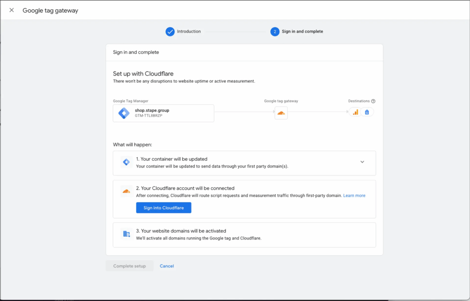Open the Learn more link
Screen dimensions: 470x301
354,195
